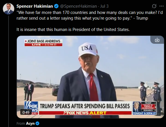The image size is (166, 127).
Task: Click the Trump Speaks After Spending Bill headline
Action: tap(85, 106)
